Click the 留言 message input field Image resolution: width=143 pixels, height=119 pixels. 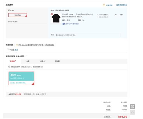point(88,35)
